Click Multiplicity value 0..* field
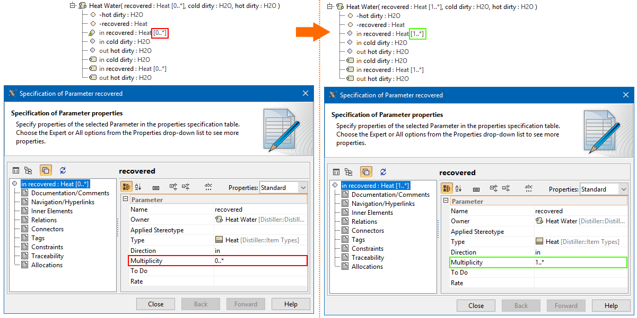Image resolution: width=637 pixels, height=318 pixels. 260,261
